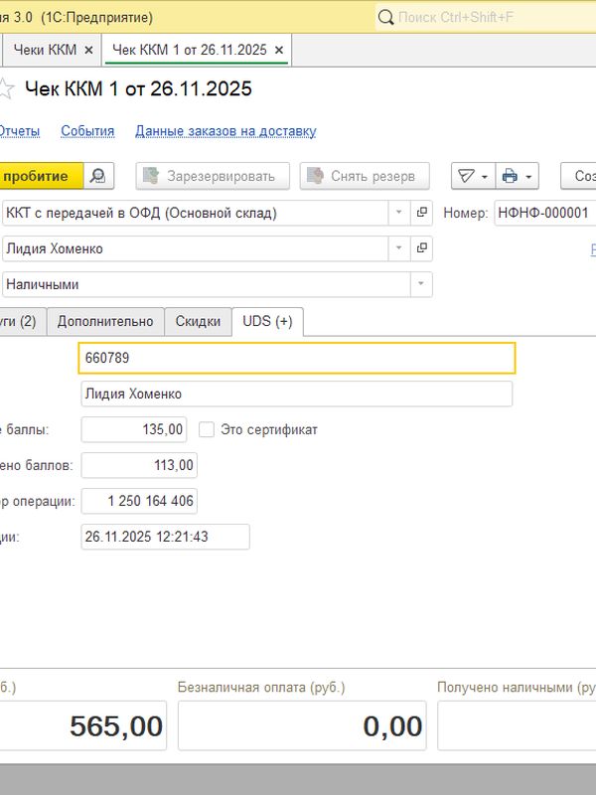Close the 'Чеки ККМ' tab
This screenshot has height=795, width=596.
[x=88, y=51]
